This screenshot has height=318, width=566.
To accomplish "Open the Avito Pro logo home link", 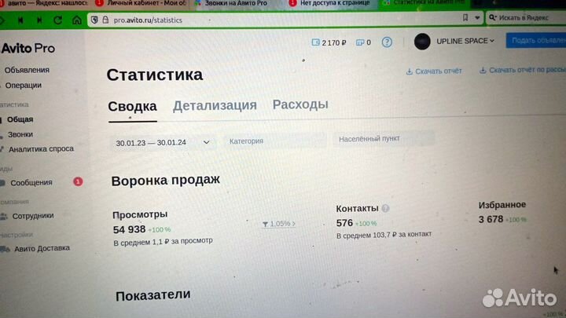I will (x=28, y=48).
